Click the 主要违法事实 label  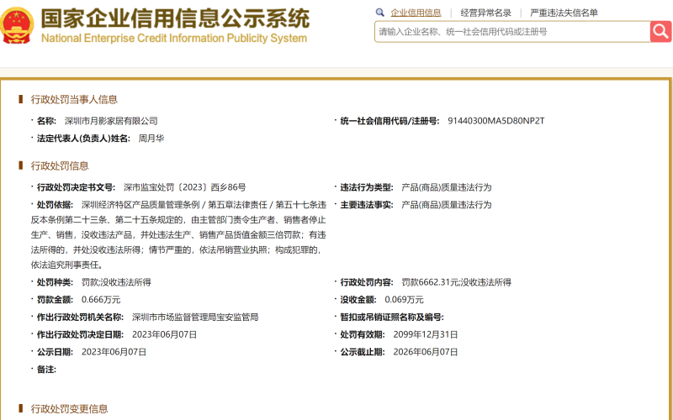point(367,205)
